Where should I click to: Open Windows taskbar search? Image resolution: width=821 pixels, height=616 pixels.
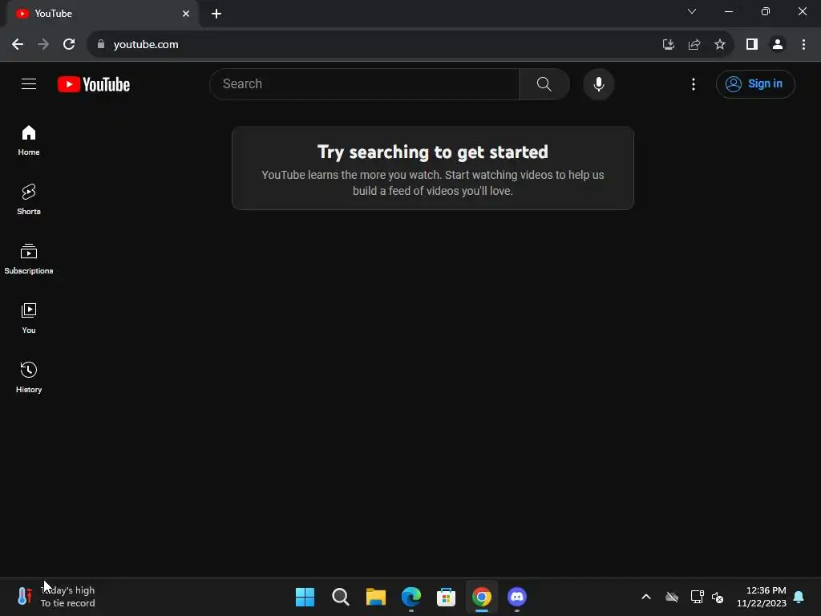(340, 597)
